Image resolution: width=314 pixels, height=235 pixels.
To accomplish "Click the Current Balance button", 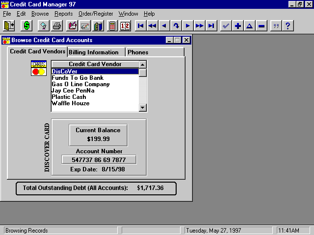I will point(99,135).
